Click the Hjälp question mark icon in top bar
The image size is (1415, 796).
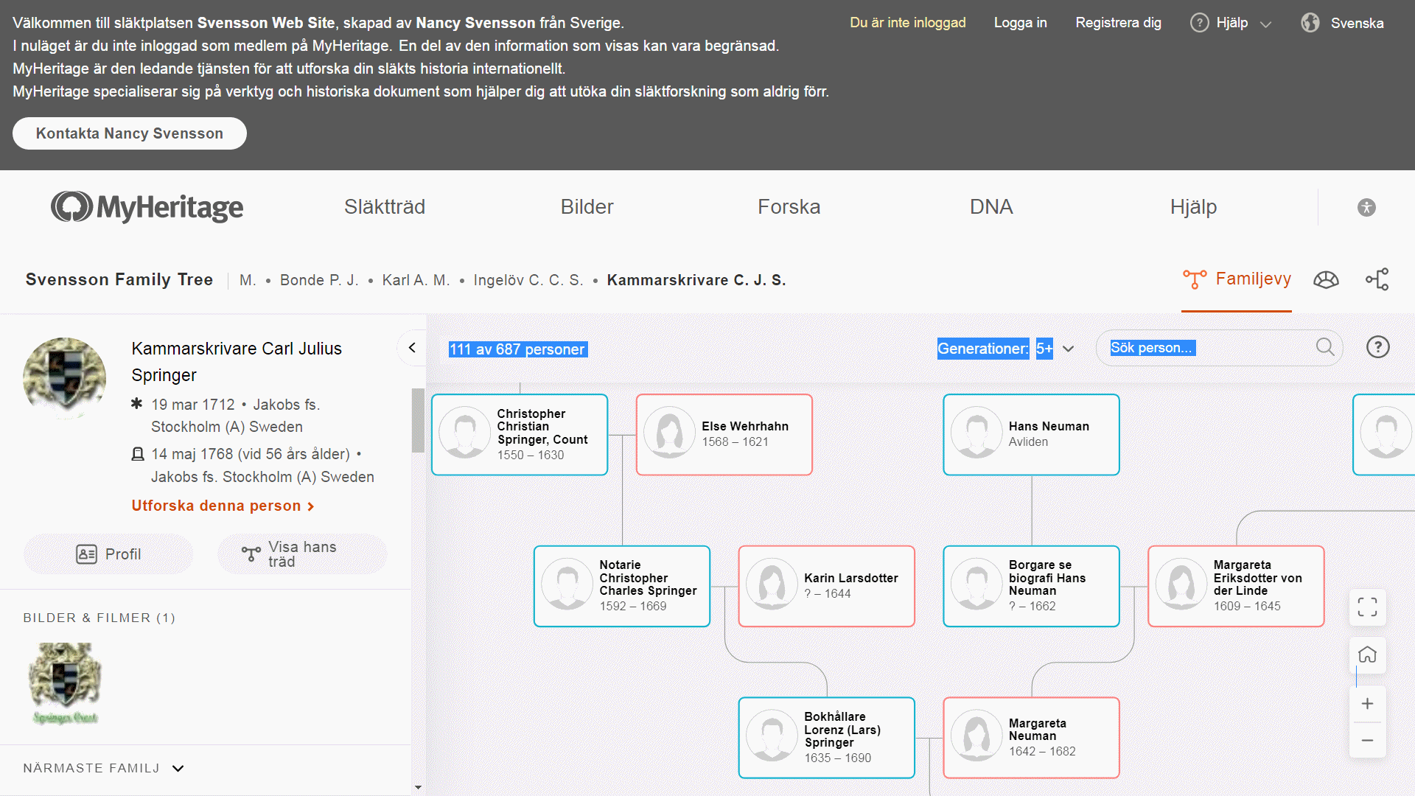click(1199, 23)
